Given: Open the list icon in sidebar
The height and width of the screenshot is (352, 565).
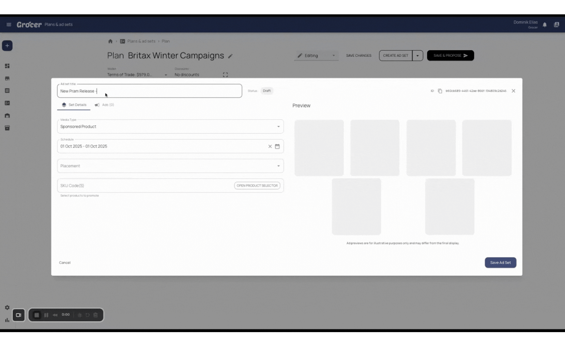Looking at the screenshot, I should [x=7, y=91].
